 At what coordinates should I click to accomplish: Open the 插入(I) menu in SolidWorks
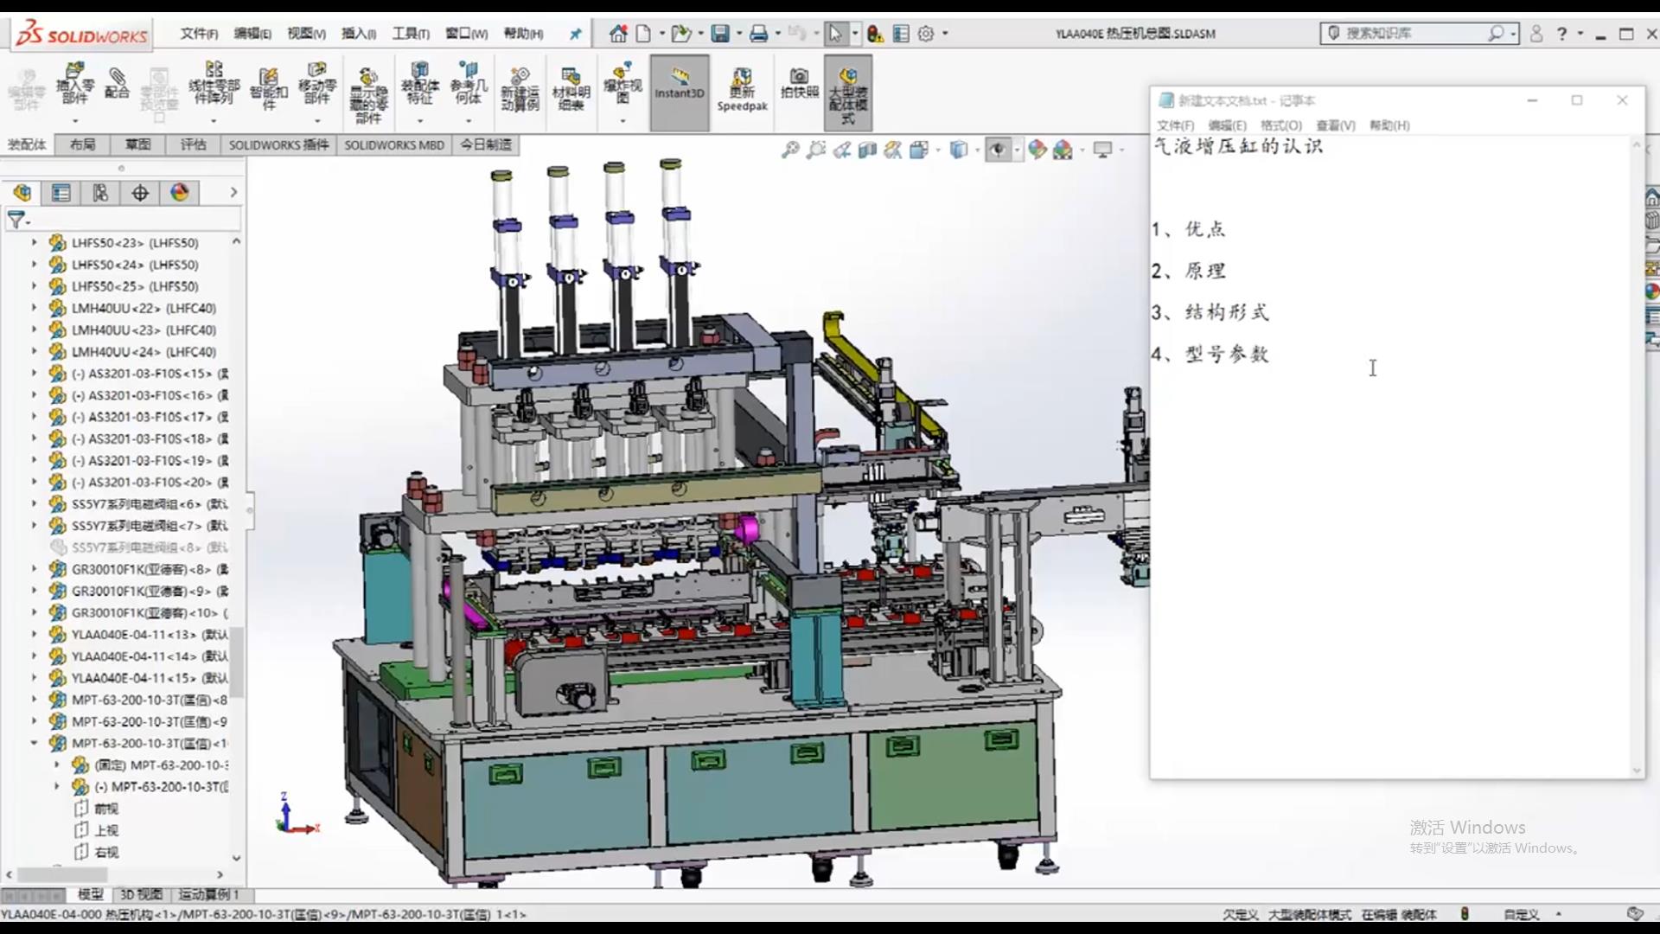point(358,34)
